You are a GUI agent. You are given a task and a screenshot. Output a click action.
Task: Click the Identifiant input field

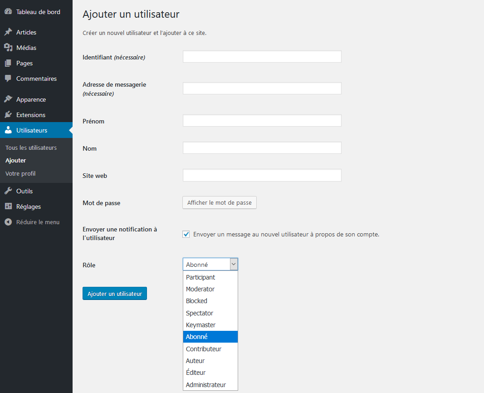(262, 57)
